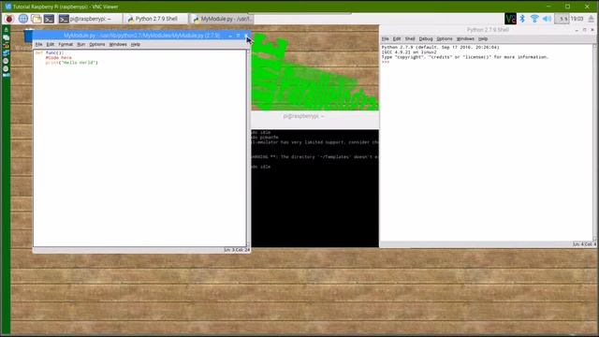Open File menu in MyModule.py editor
The image size is (599, 337).
pos(39,44)
